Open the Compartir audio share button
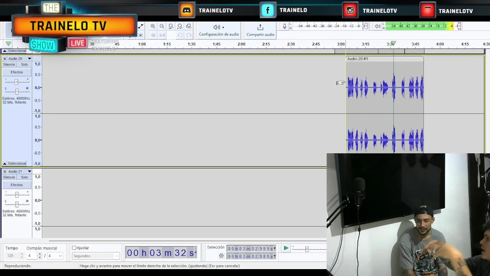This screenshot has width=490, height=276. (x=260, y=30)
